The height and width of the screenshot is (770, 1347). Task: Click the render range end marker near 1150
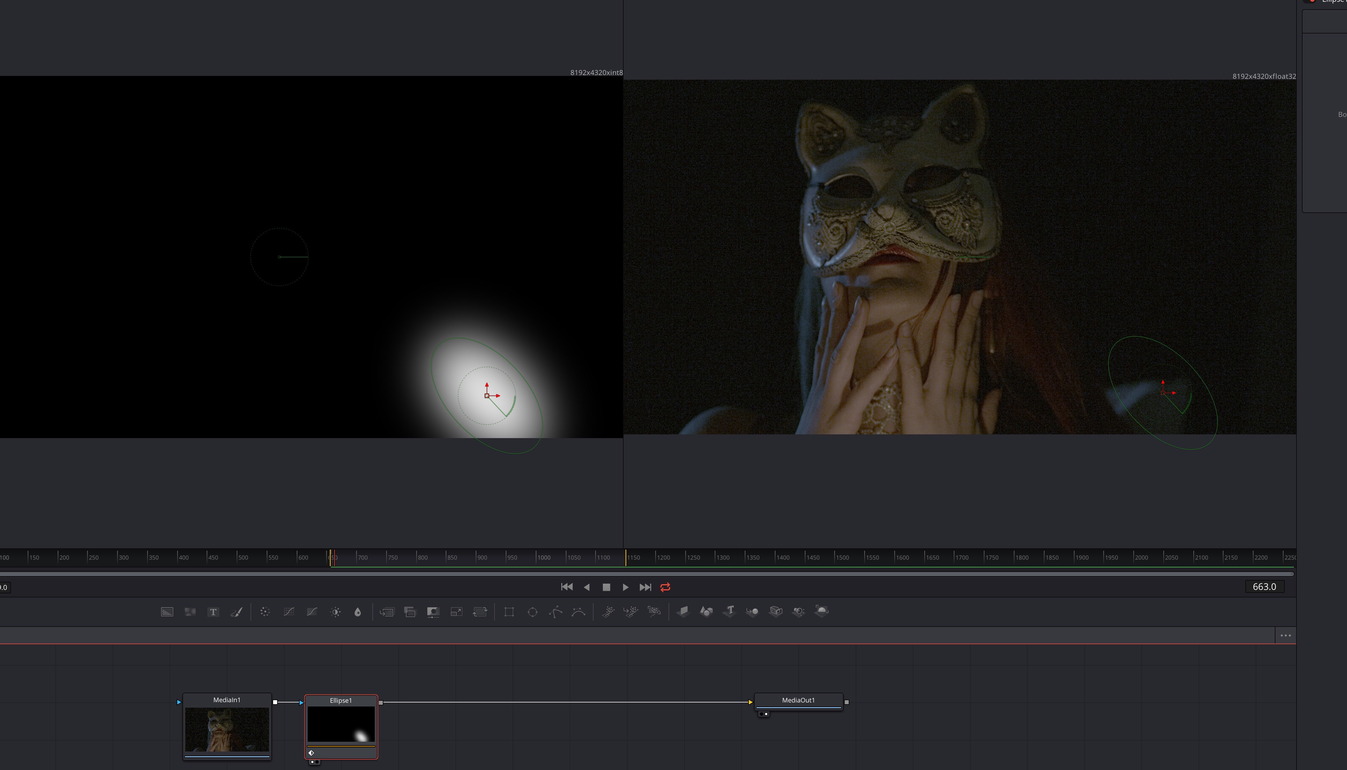tap(626, 557)
